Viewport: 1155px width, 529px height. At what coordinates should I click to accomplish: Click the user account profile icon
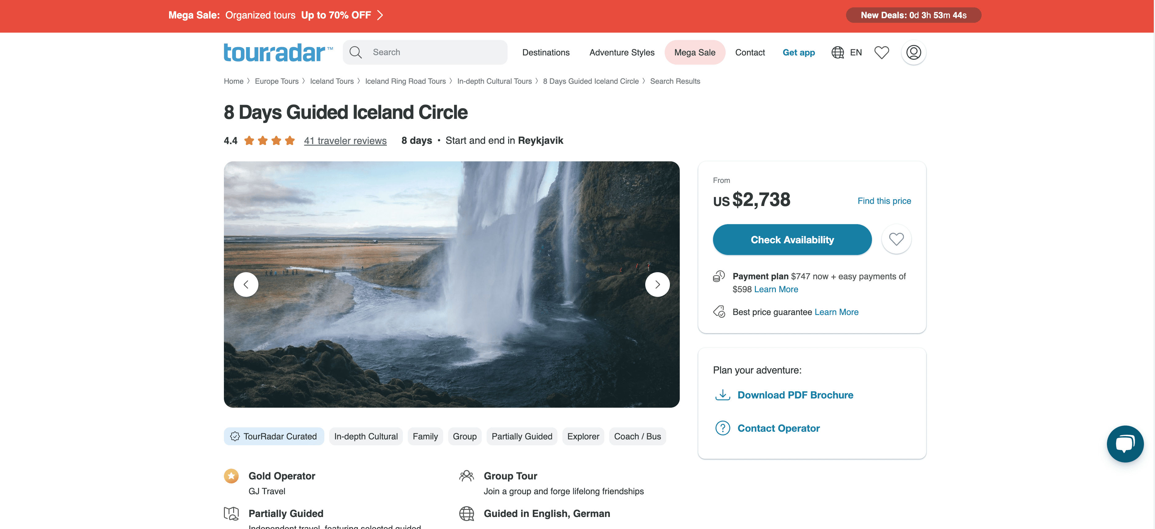913,52
